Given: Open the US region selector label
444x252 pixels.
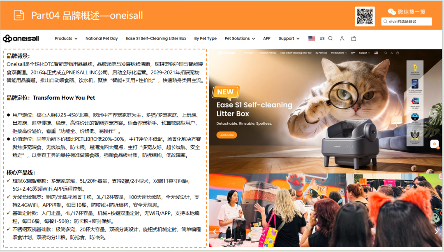Looking at the screenshot, I should click(x=322, y=39).
